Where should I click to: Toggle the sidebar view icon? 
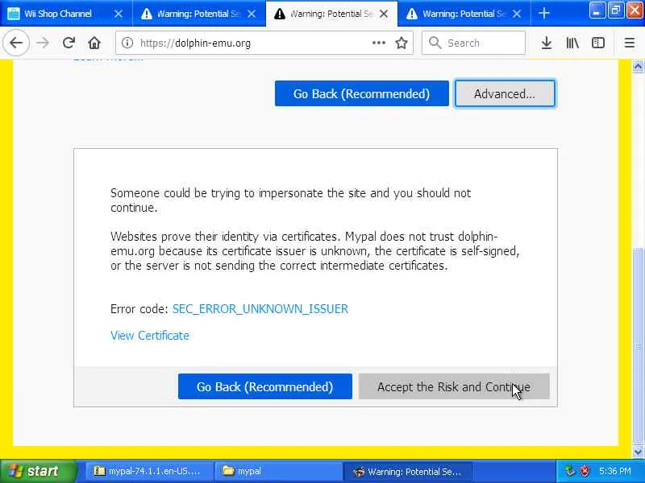click(x=598, y=43)
